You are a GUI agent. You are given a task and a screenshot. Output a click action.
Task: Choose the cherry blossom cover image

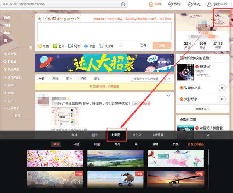55,158
